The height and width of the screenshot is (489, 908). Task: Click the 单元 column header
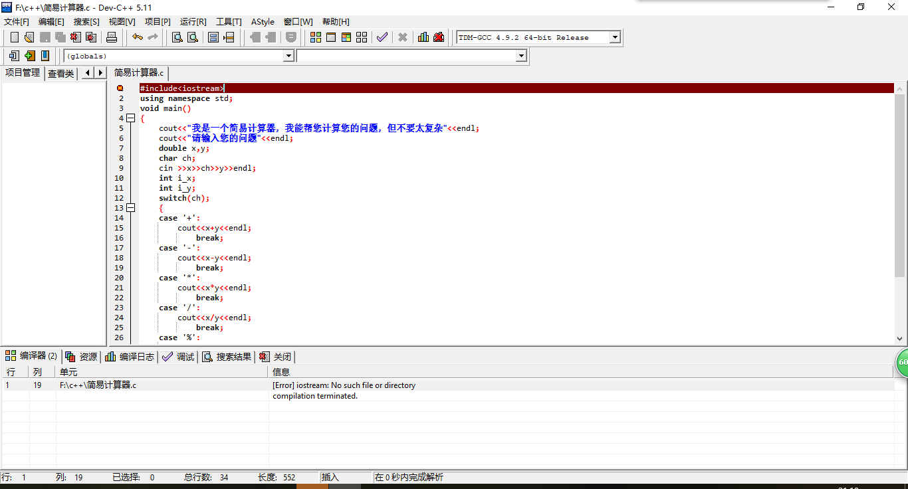[162, 372]
